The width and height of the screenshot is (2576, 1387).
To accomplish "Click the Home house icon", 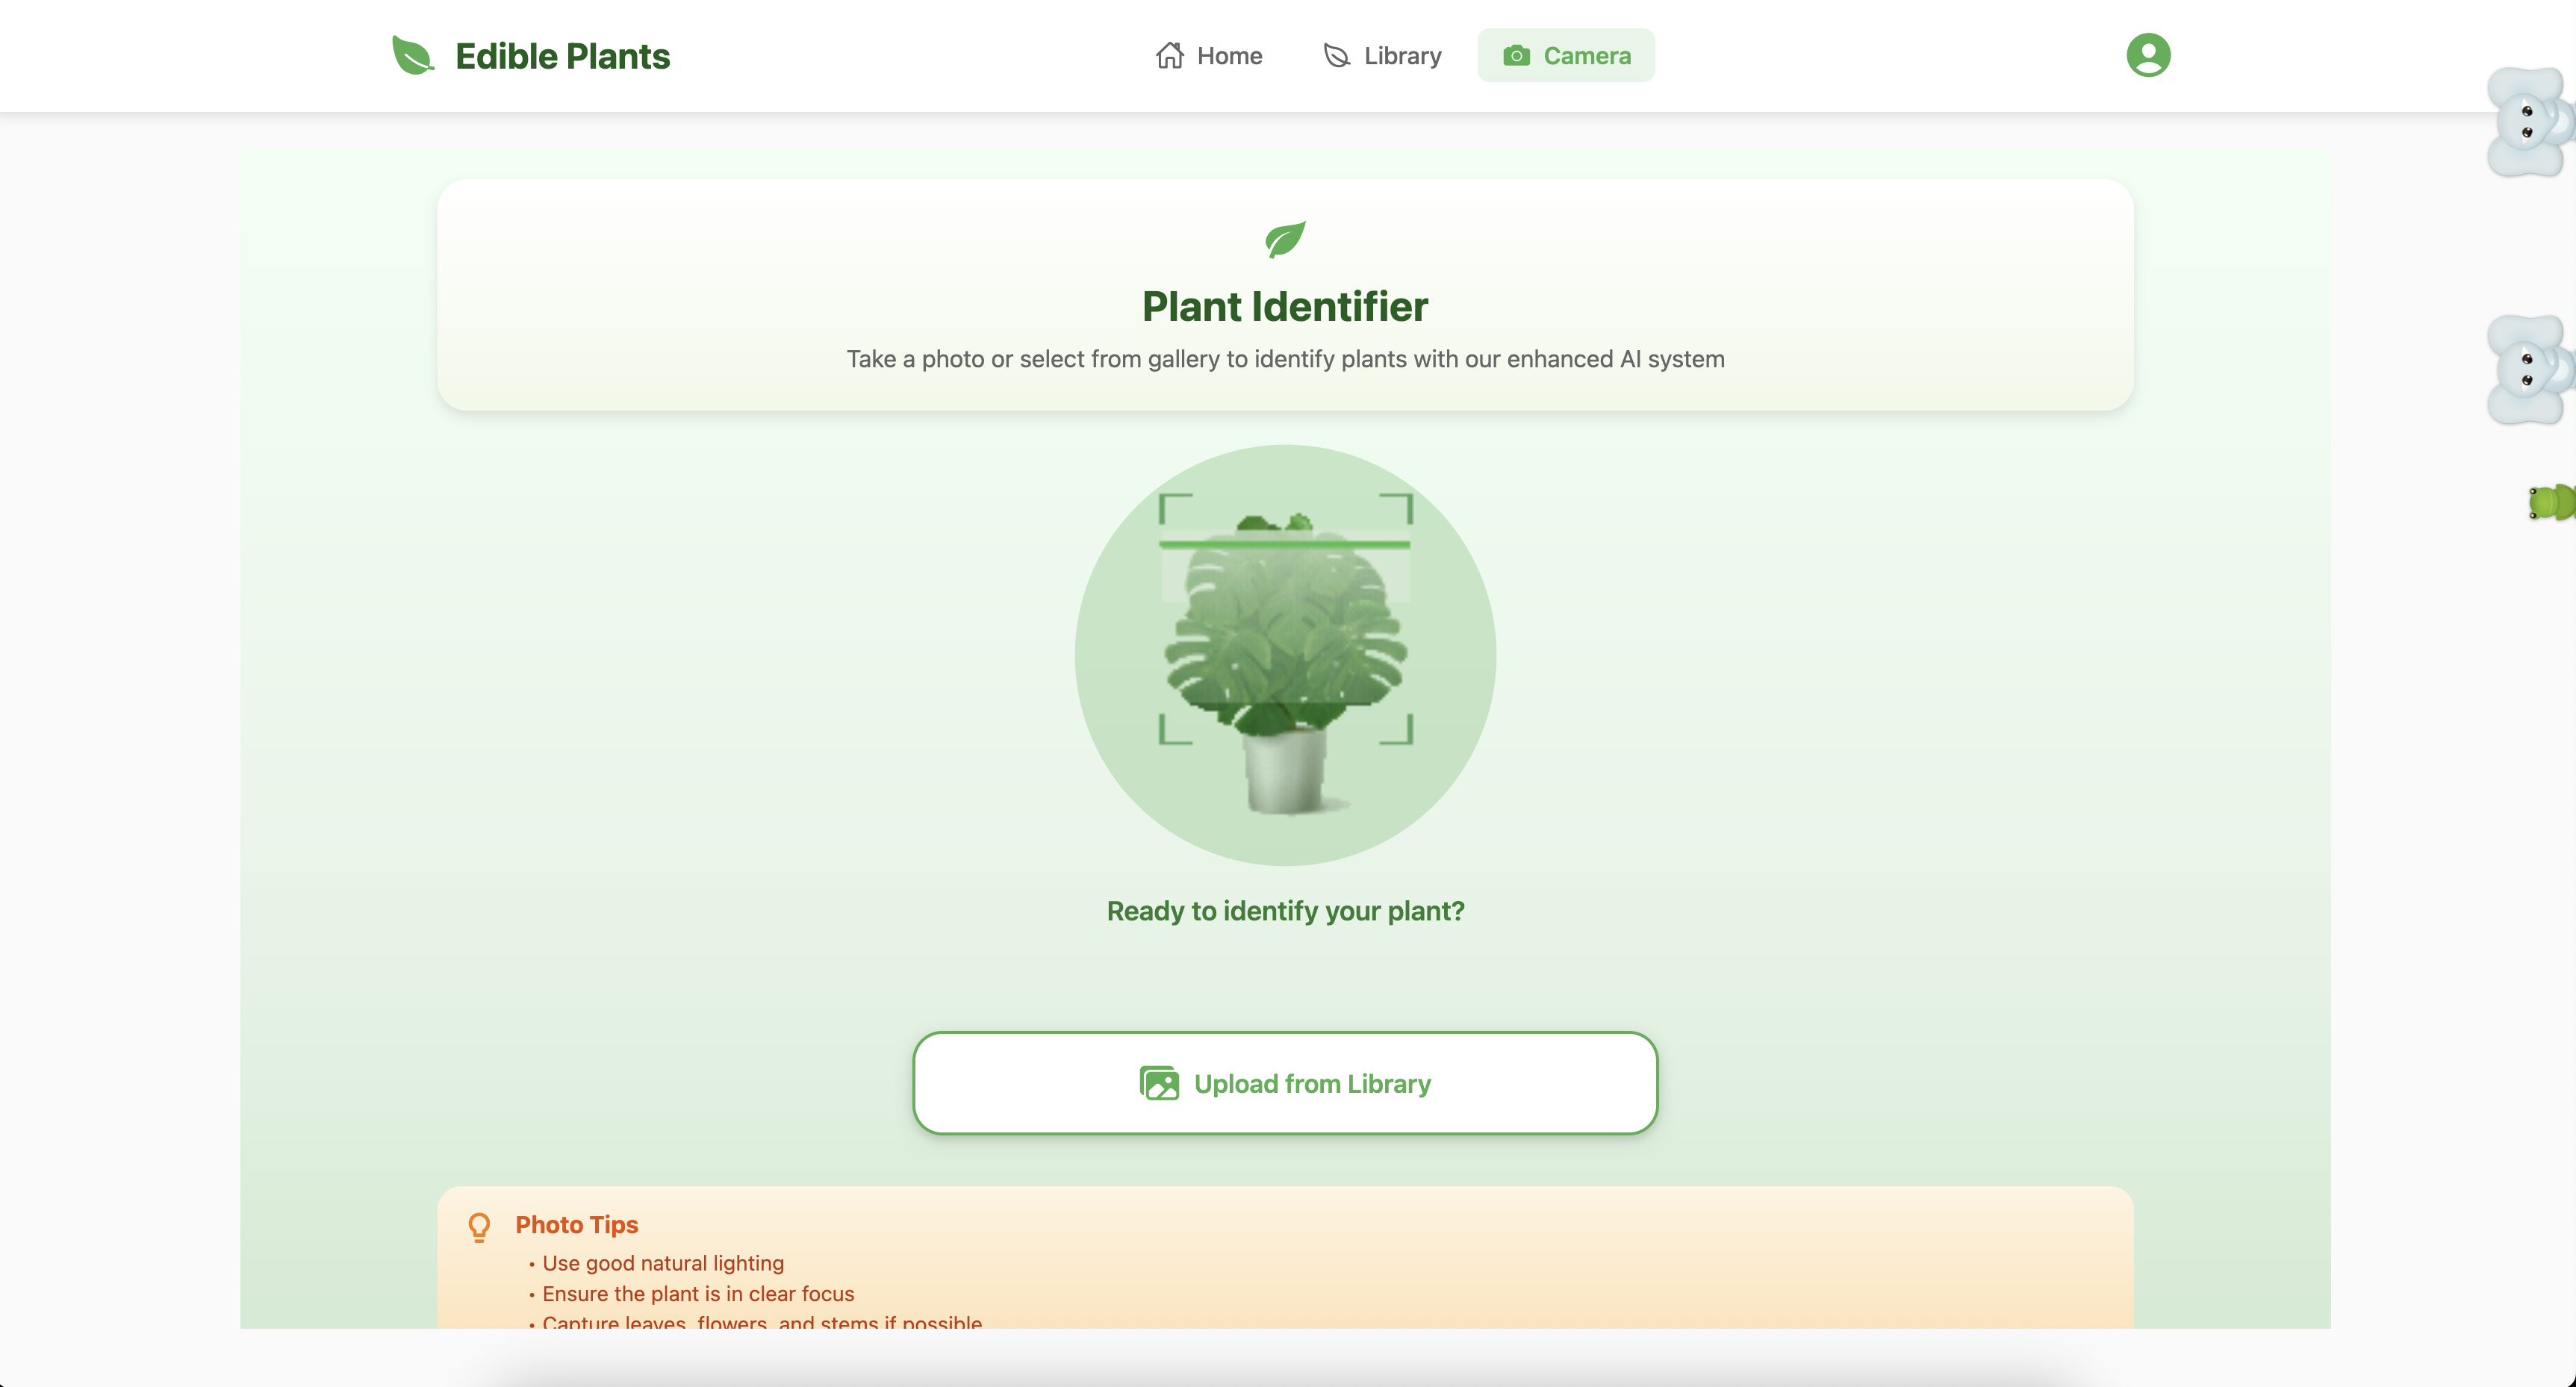I will (1169, 56).
